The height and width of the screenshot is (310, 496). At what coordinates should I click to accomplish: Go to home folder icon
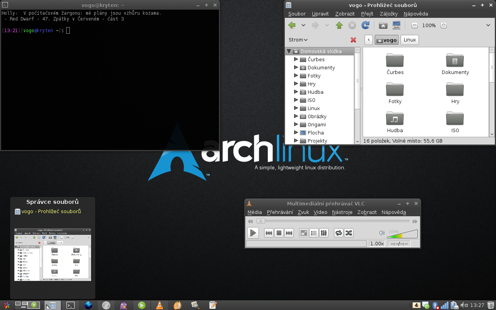pos(383,25)
